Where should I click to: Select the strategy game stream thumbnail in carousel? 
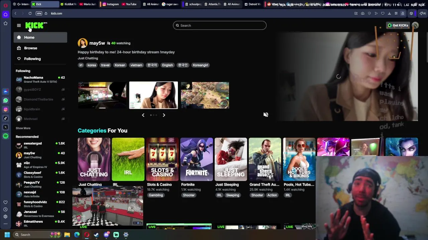click(205, 95)
